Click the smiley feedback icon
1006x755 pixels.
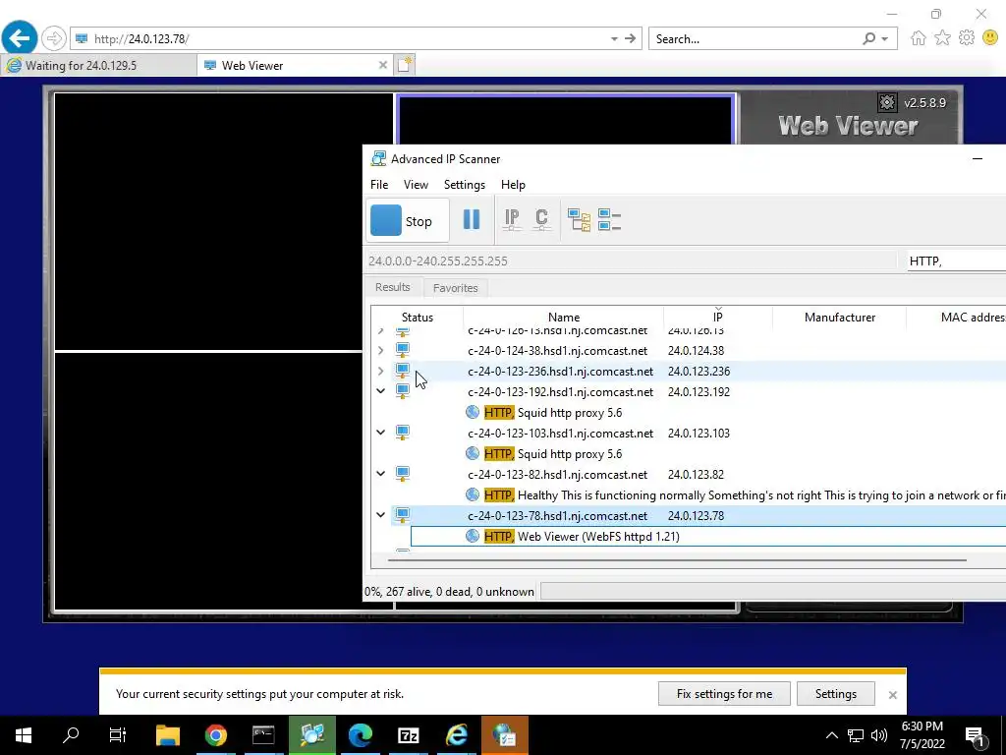[x=990, y=38]
